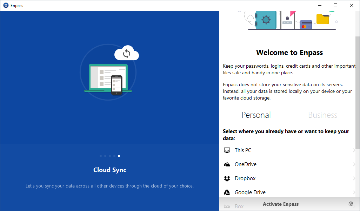The height and width of the screenshot is (211, 360).
Task: Click the OneDrive cloud icon
Action: (227, 164)
